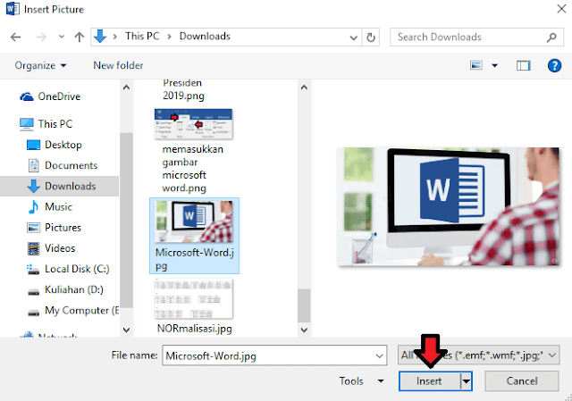Select memasukkan gambar microsoft word.png thumbnail
This screenshot has height=401, width=572.
click(x=193, y=124)
